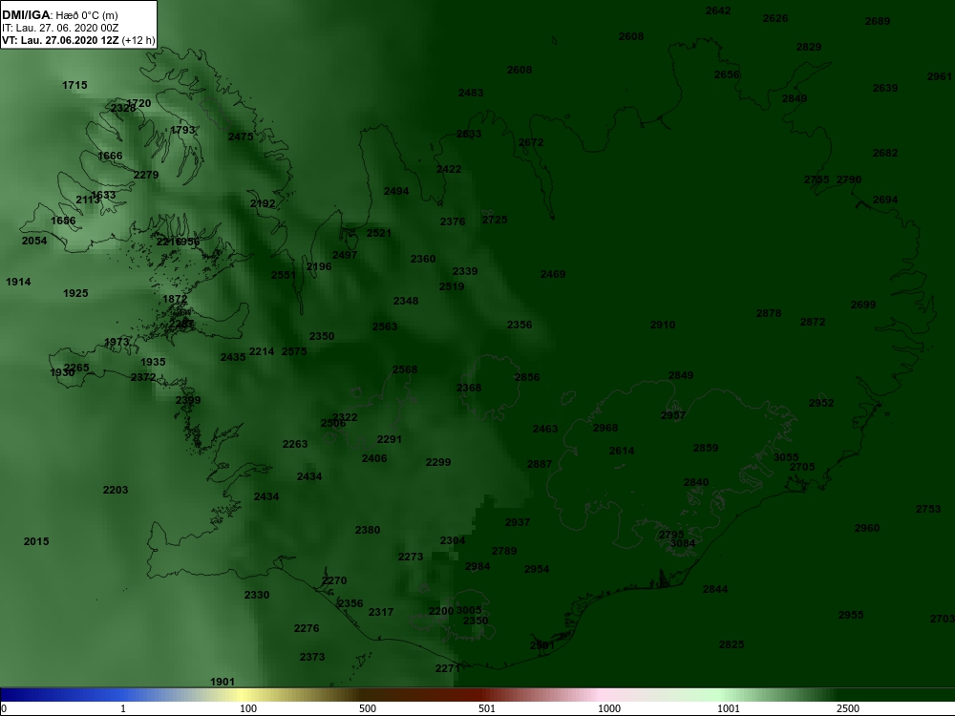Click the map value 1715
Screen dimensions: 955x716
[x=74, y=85]
